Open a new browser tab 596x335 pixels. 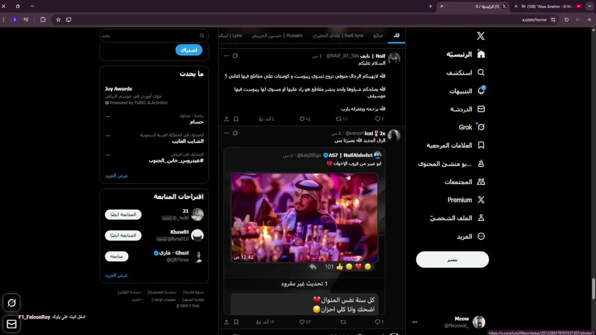point(430,7)
